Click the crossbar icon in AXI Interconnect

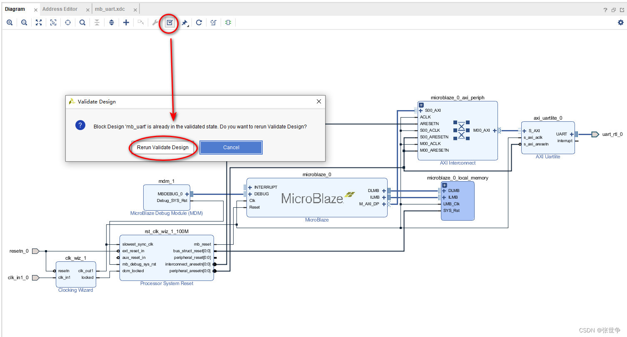point(461,130)
